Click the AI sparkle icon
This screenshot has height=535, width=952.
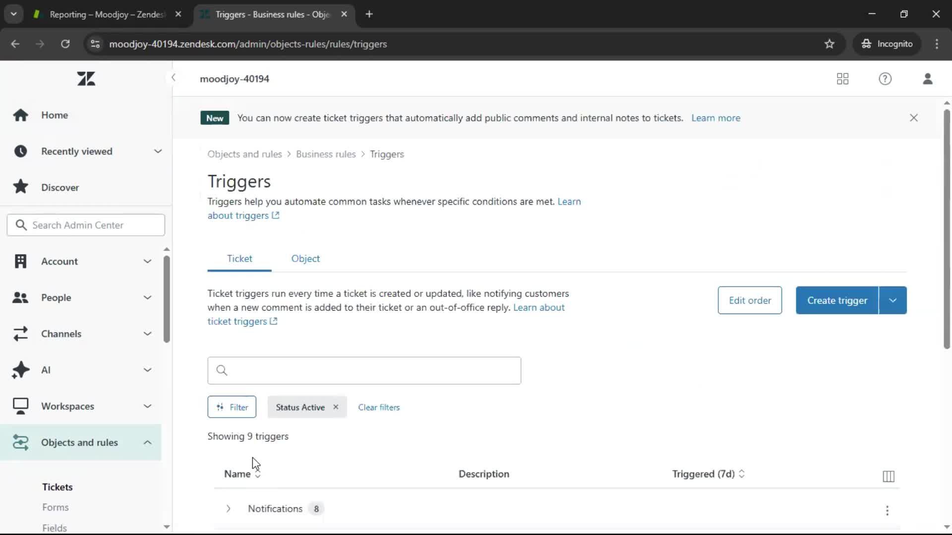tap(20, 370)
